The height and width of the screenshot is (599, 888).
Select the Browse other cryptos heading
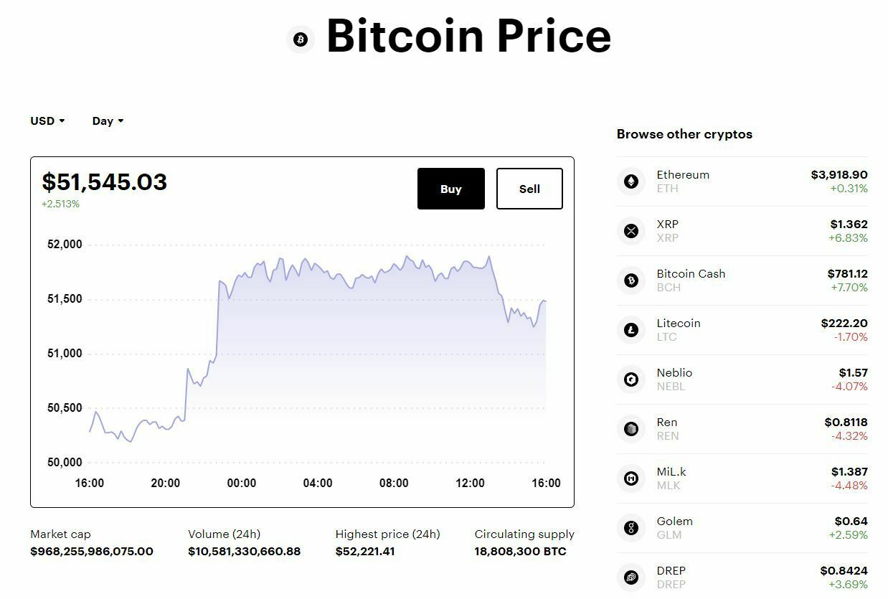click(684, 134)
